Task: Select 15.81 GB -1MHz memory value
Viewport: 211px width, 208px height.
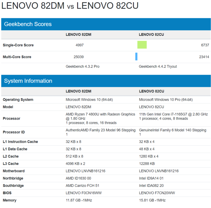Action: [152, 200]
